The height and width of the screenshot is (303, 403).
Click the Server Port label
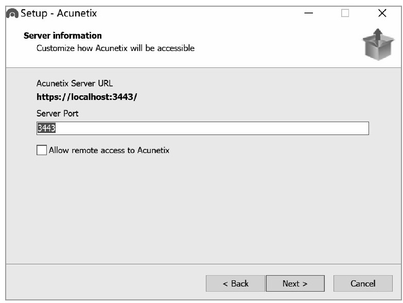coord(57,113)
